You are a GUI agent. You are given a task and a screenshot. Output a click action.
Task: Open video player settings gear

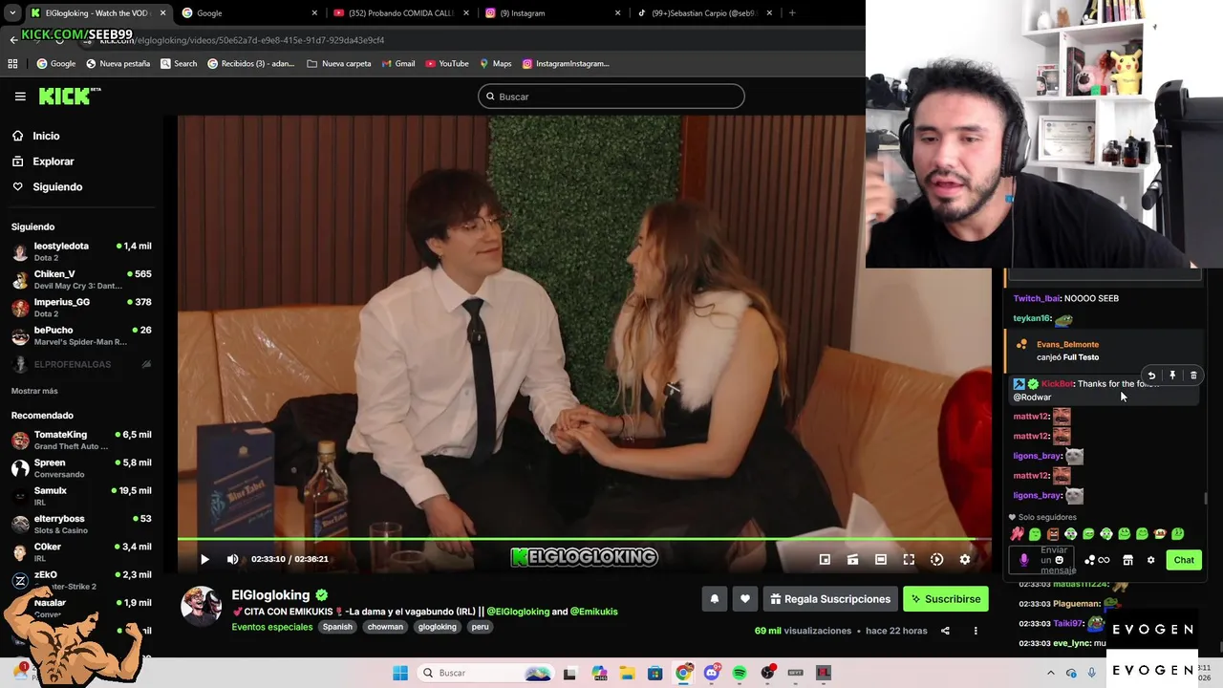point(965,559)
